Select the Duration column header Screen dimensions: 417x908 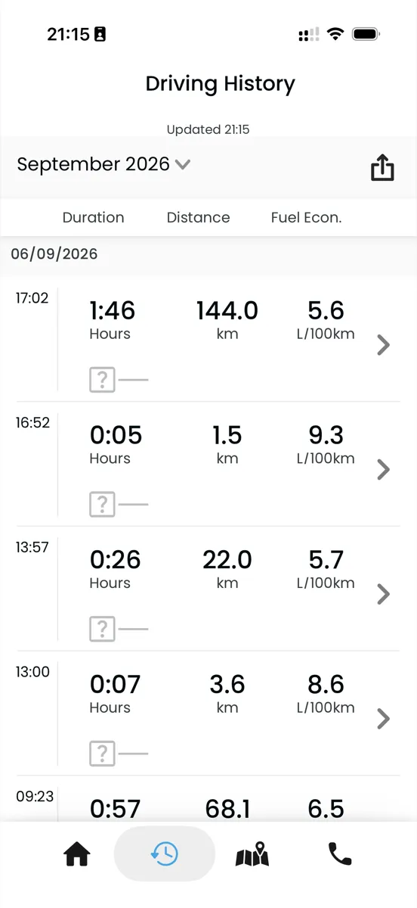coord(93,217)
